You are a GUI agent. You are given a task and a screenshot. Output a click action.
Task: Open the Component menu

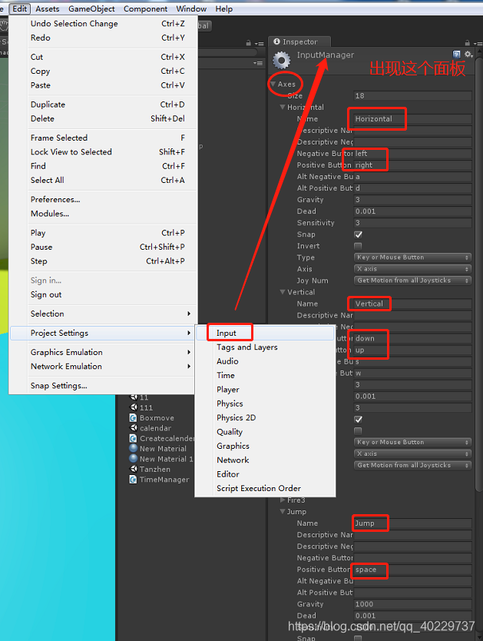(x=145, y=8)
